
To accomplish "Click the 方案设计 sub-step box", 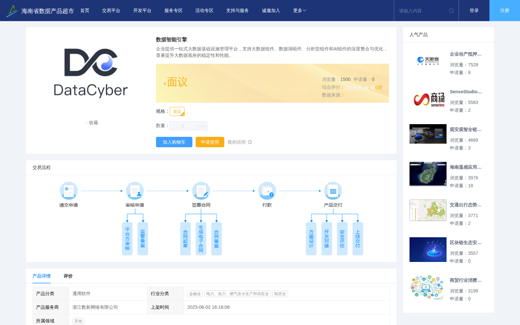I will click(x=311, y=239).
